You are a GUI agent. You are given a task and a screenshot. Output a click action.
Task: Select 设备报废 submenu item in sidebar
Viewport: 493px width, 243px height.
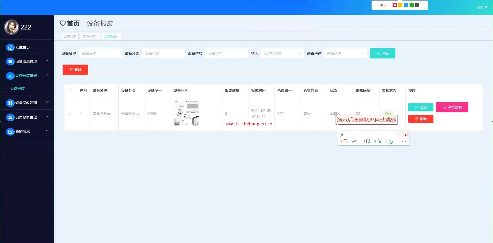17,89
